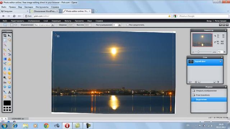The height and width of the screenshot is (129, 230).
Task: Select the Sharpen triangle tool
Action: pos(9,68)
